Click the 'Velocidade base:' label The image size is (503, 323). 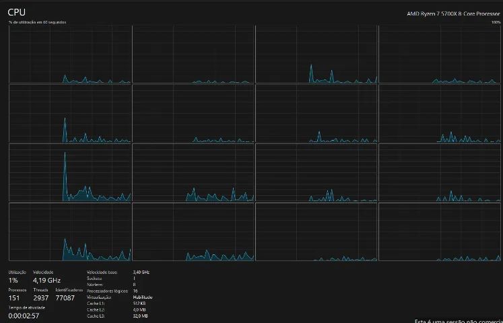(x=102, y=272)
